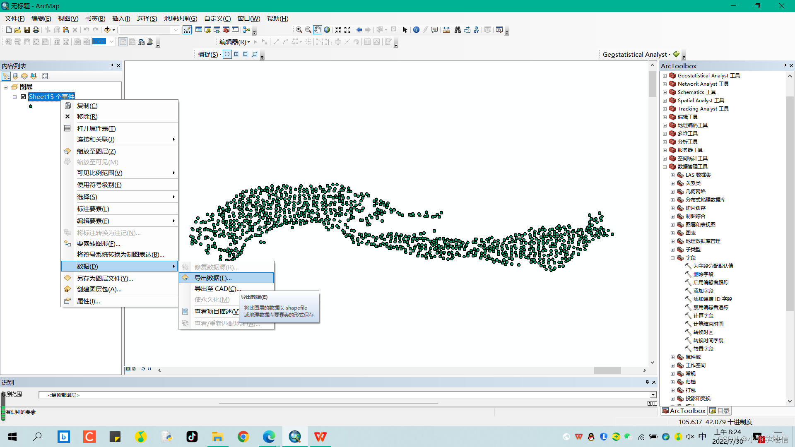Toggle edge snapping button
This screenshot has height=447, width=795.
click(x=255, y=54)
